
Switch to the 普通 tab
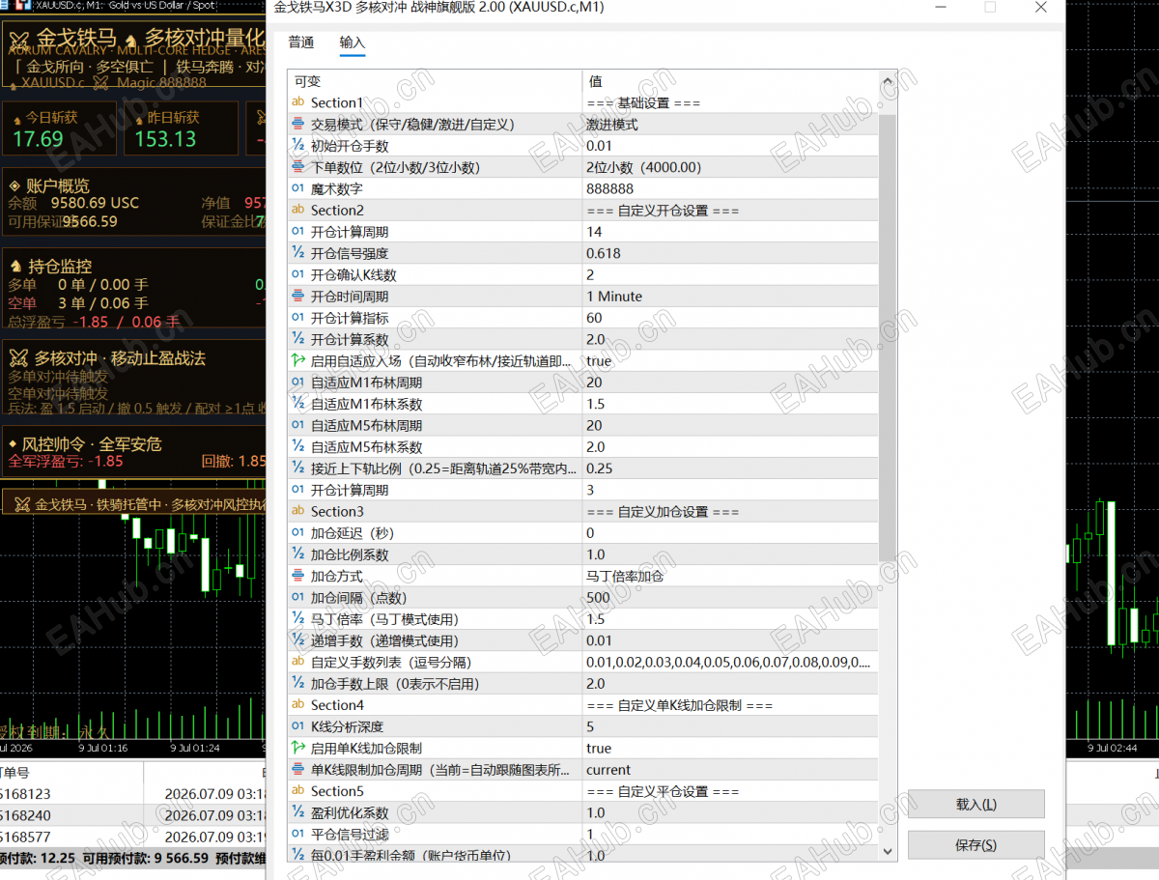301,43
